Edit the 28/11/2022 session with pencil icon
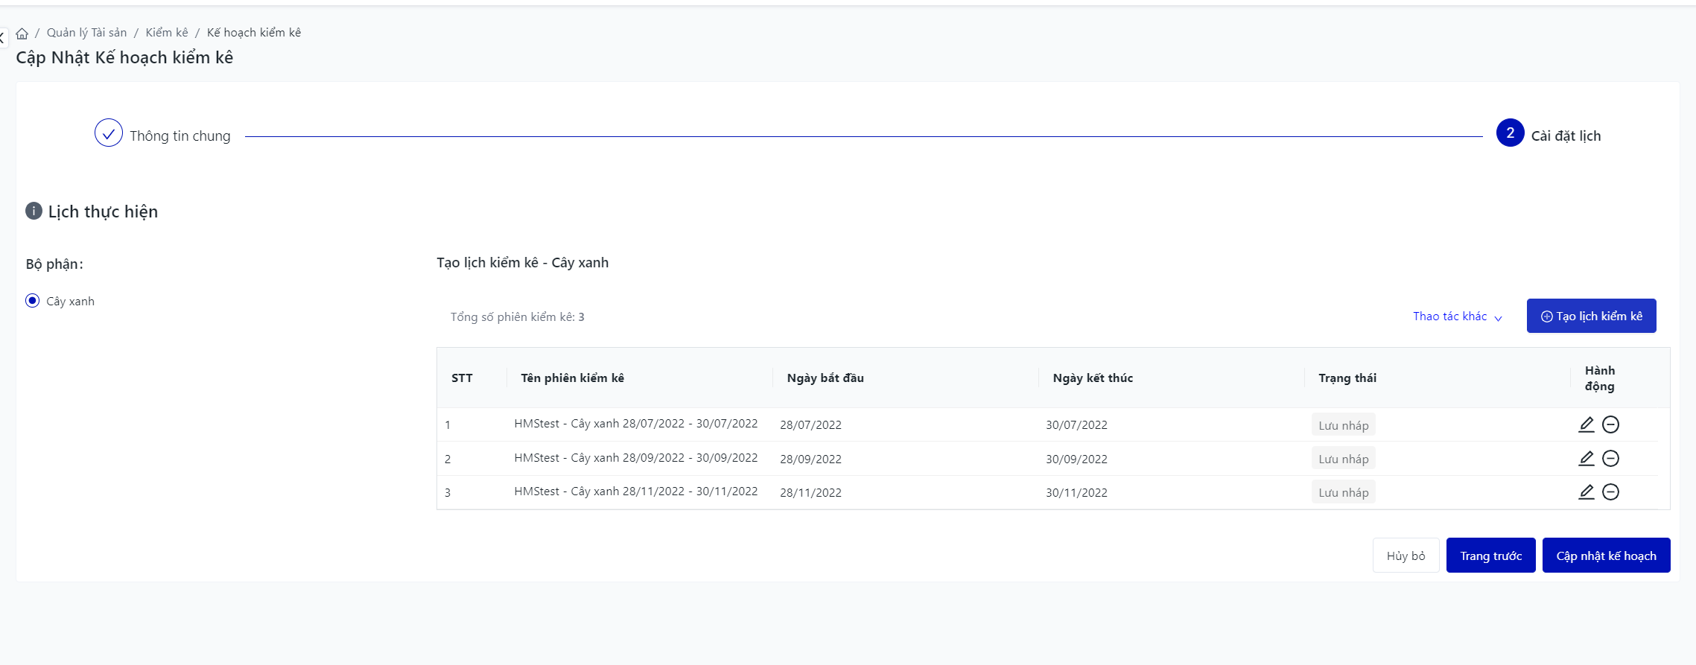Viewport: 1696px width, 665px height. tap(1586, 491)
